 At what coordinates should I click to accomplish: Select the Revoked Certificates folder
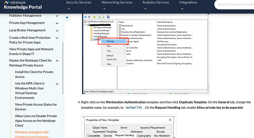tap(101, 28)
